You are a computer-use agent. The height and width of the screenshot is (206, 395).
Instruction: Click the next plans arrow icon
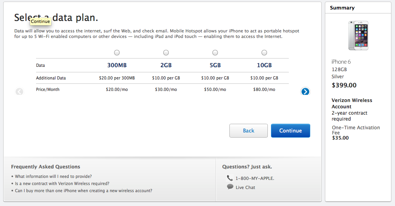[x=305, y=92]
